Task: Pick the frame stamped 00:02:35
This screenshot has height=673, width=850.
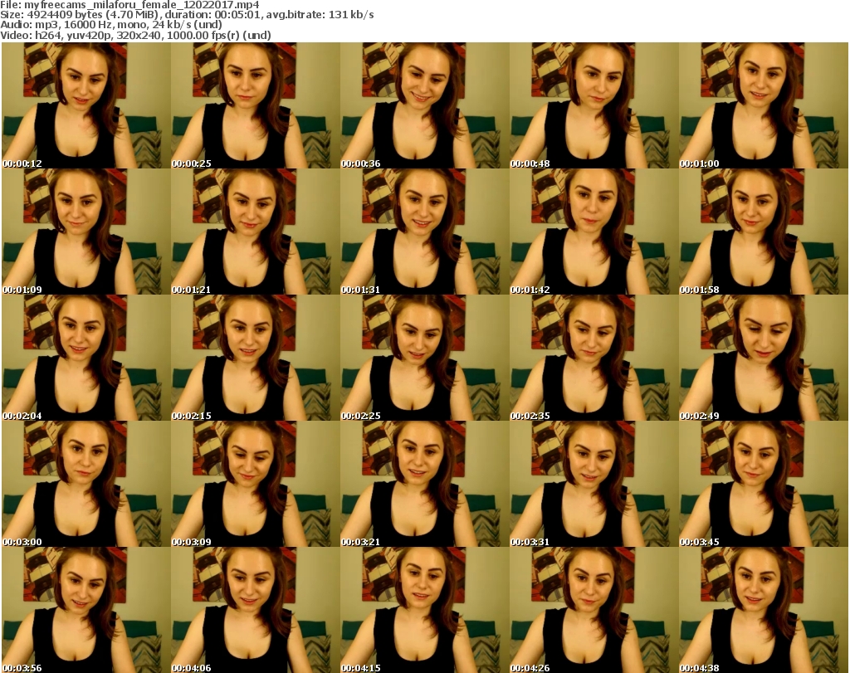Action: tap(594, 358)
